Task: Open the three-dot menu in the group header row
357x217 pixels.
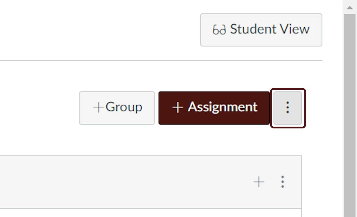Action: pos(283,182)
